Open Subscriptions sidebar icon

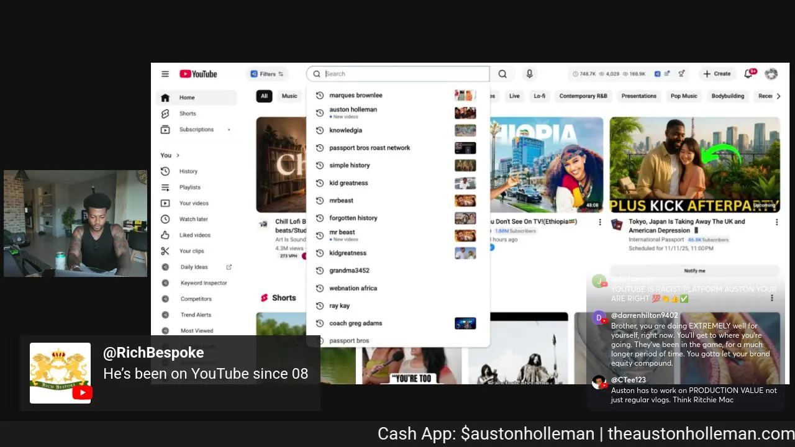[165, 130]
